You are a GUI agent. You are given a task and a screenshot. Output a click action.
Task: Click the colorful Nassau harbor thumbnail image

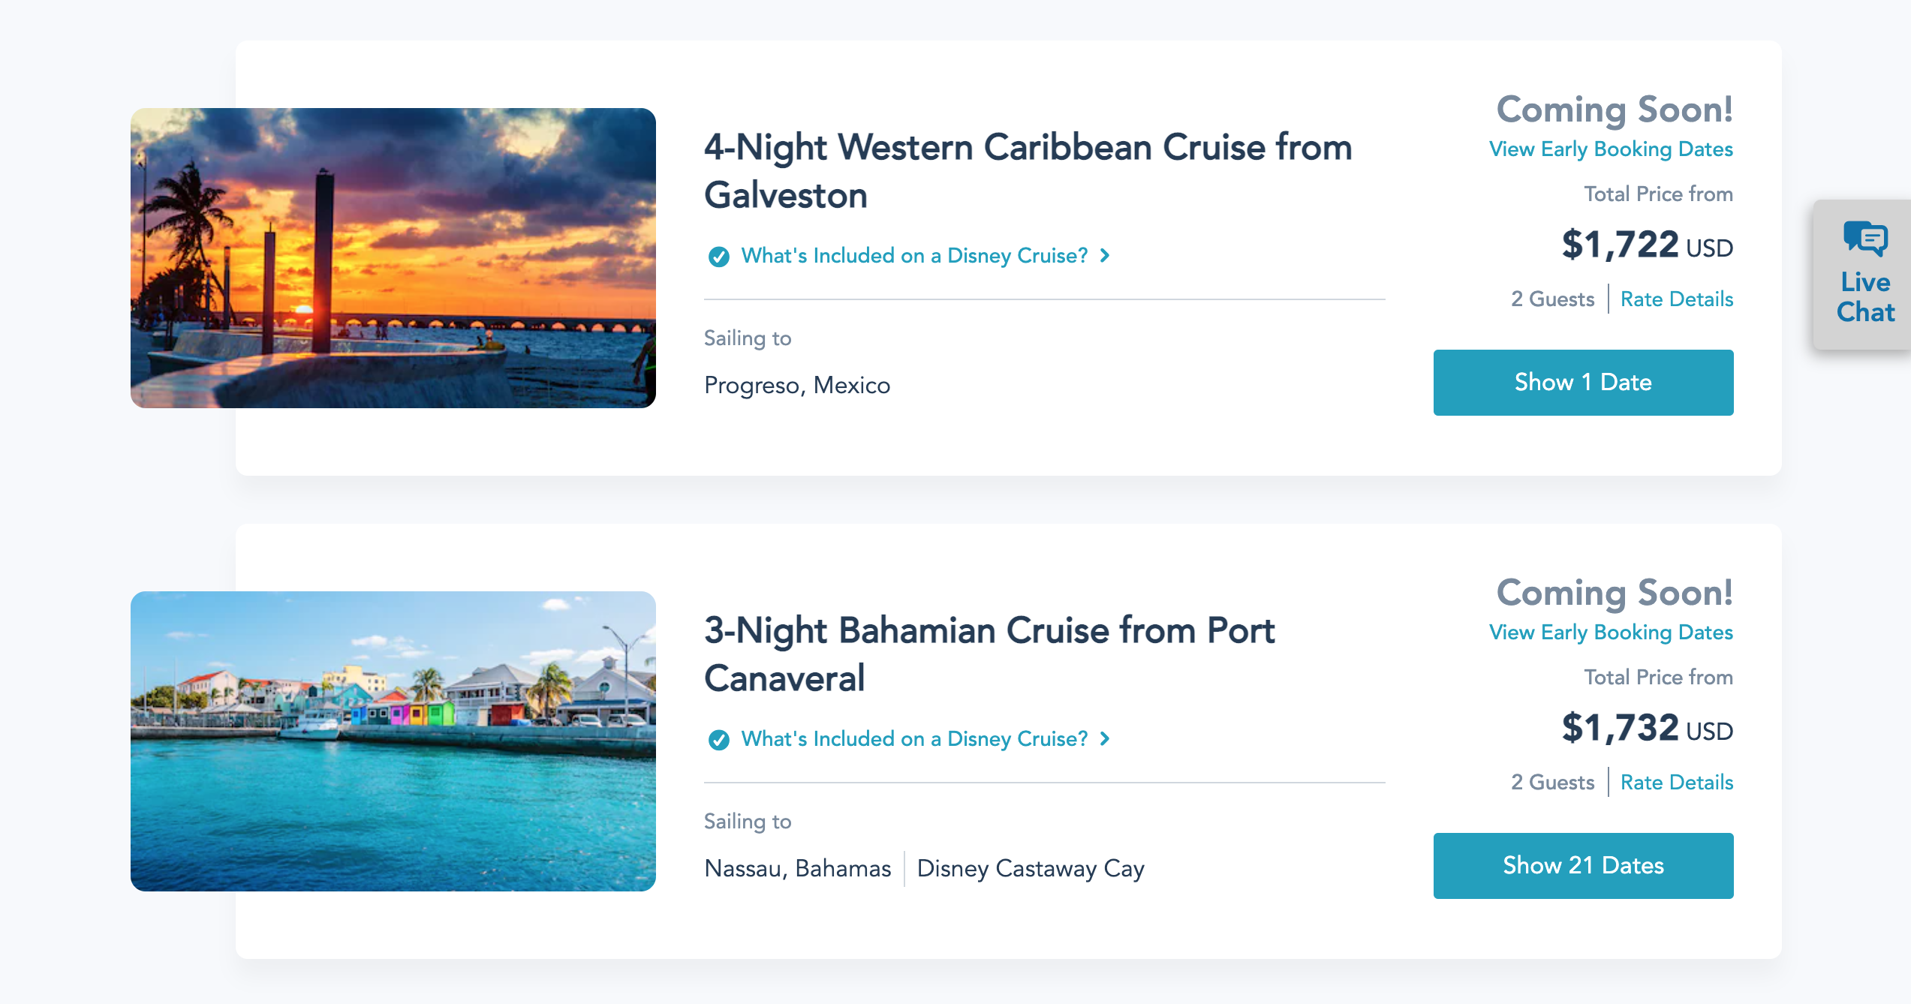[393, 741]
